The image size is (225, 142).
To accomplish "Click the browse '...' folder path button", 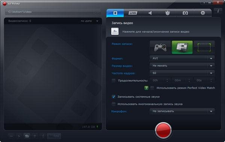I will 97,12.
